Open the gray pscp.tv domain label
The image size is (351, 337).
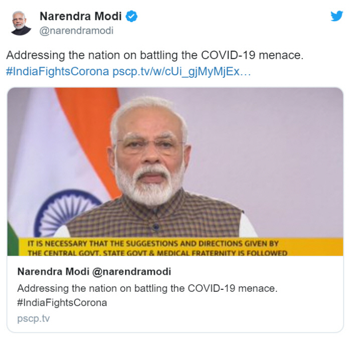click(x=34, y=318)
